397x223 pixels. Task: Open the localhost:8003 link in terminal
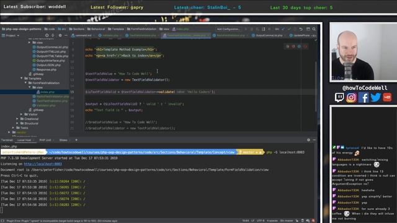(x=43, y=164)
